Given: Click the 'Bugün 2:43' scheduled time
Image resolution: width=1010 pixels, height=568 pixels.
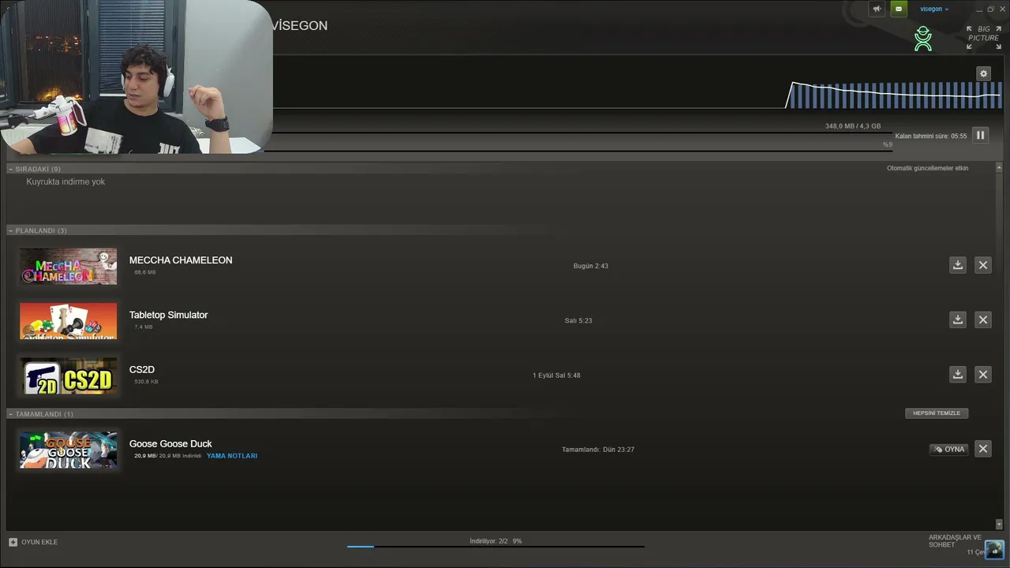Looking at the screenshot, I should [x=590, y=266].
